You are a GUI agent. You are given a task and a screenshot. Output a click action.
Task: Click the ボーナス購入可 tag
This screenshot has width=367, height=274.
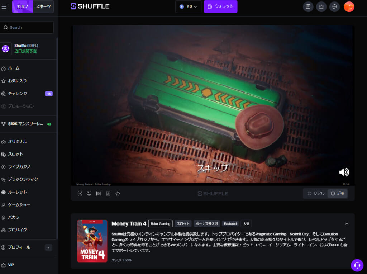206,224
